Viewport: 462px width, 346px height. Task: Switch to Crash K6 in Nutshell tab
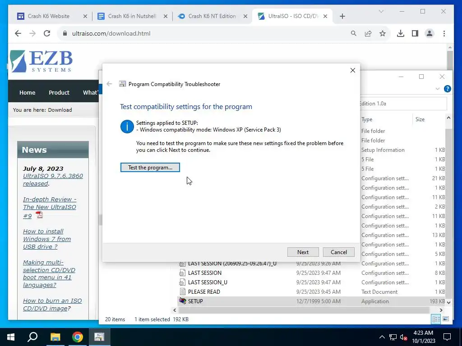pyautogui.click(x=132, y=16)
